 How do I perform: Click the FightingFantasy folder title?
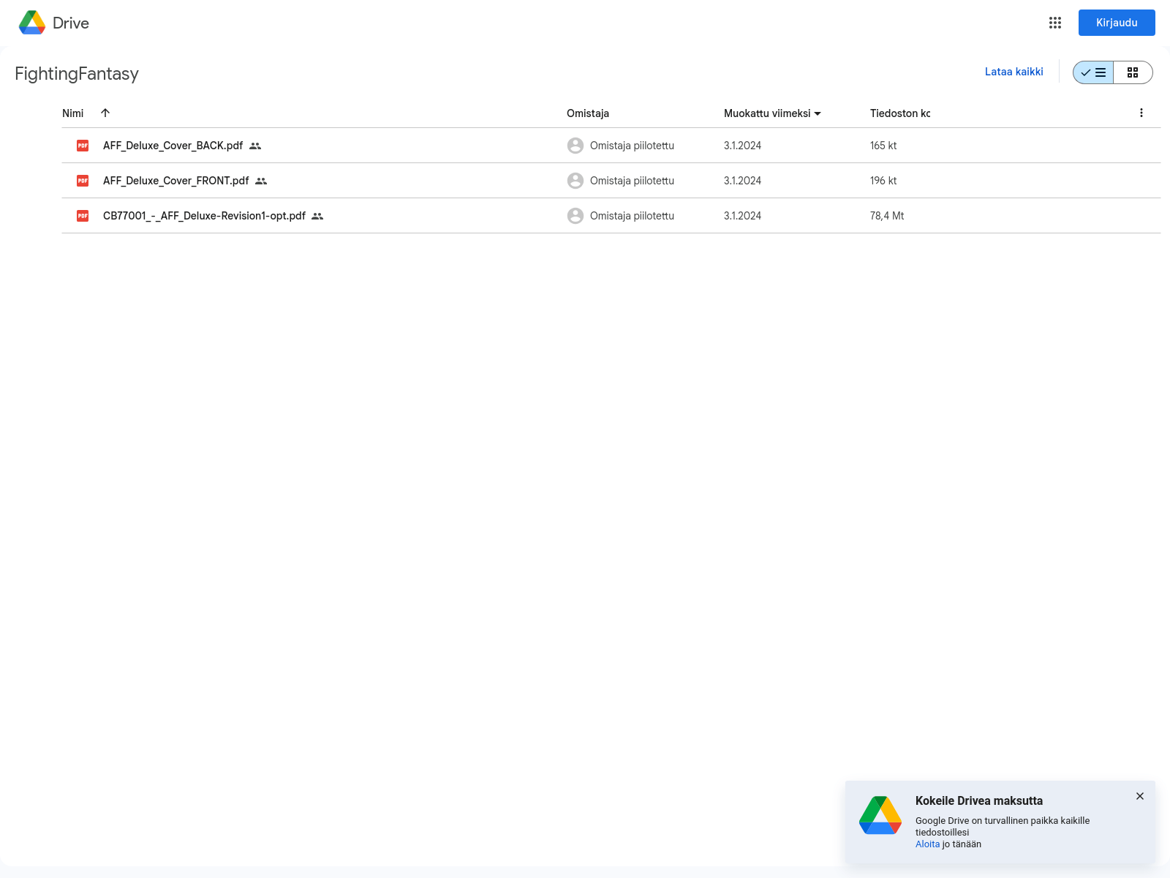pyautogui.click(x=77, y=74)
